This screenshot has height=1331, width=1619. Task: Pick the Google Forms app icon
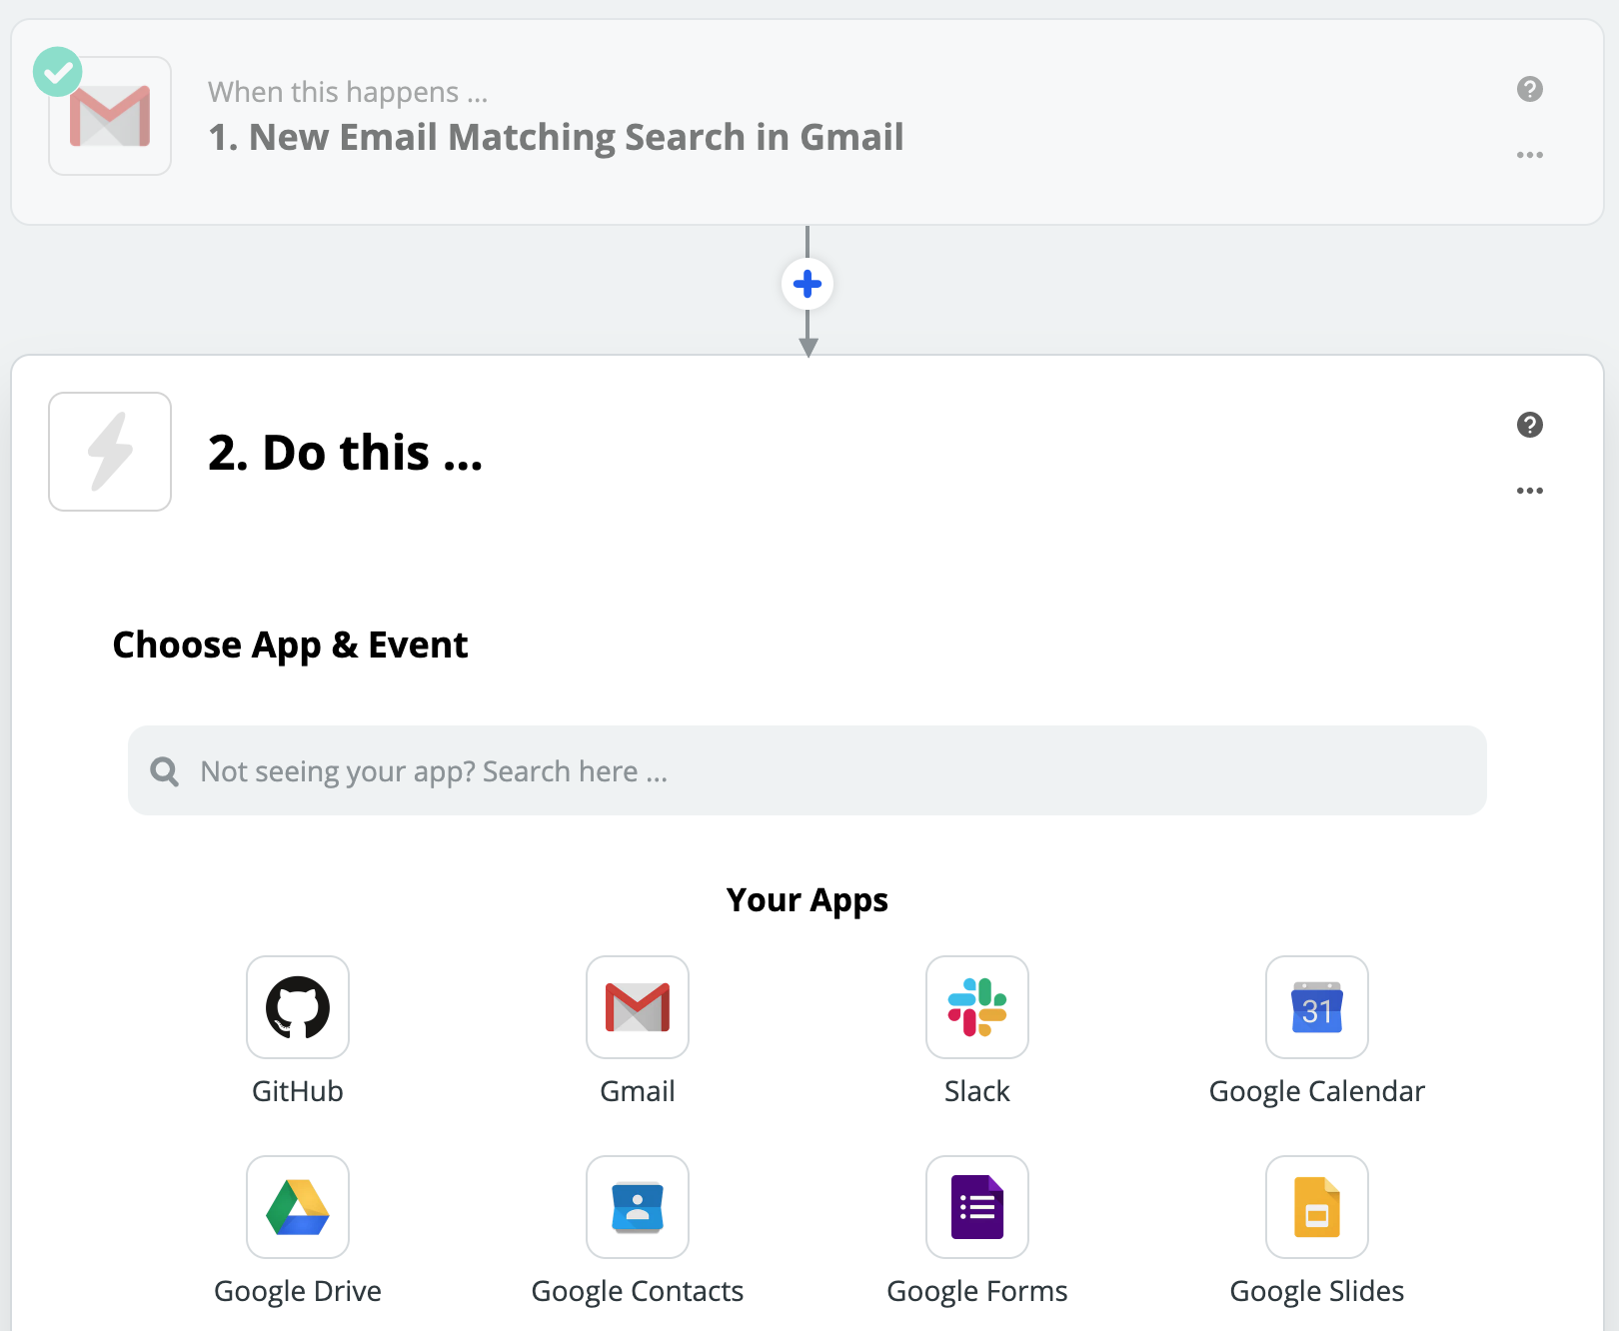pyautogui.click(x=977, y=1207)
